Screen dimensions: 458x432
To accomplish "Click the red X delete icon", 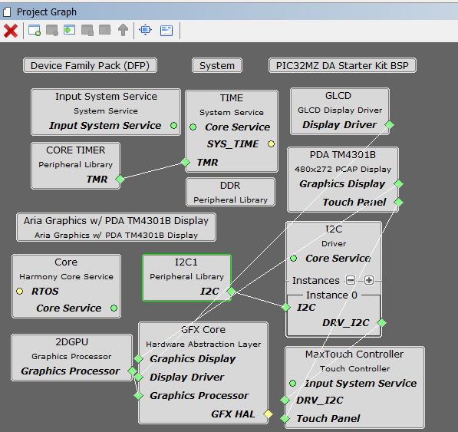I will point(11,31).
